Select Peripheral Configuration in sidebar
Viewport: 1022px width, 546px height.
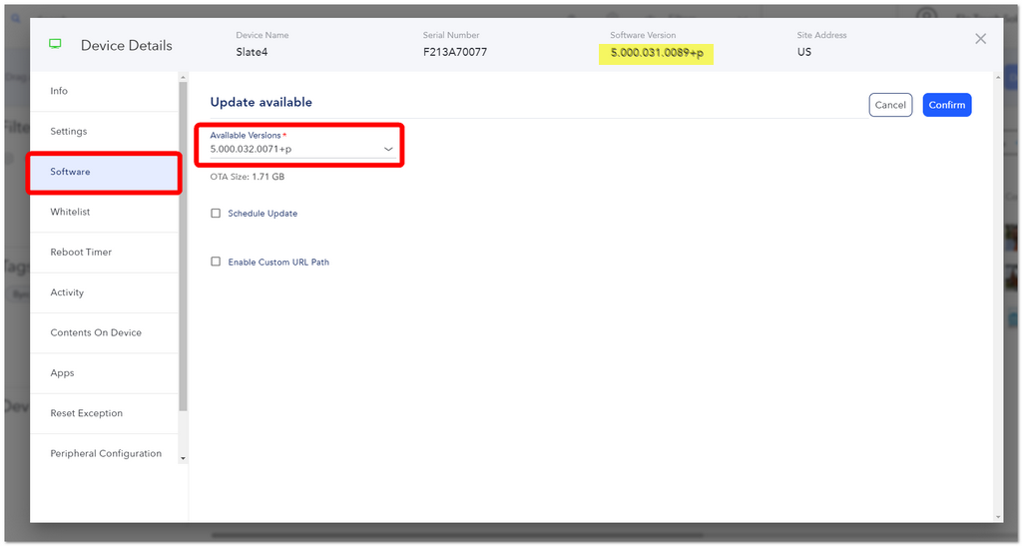coord(104,453)
